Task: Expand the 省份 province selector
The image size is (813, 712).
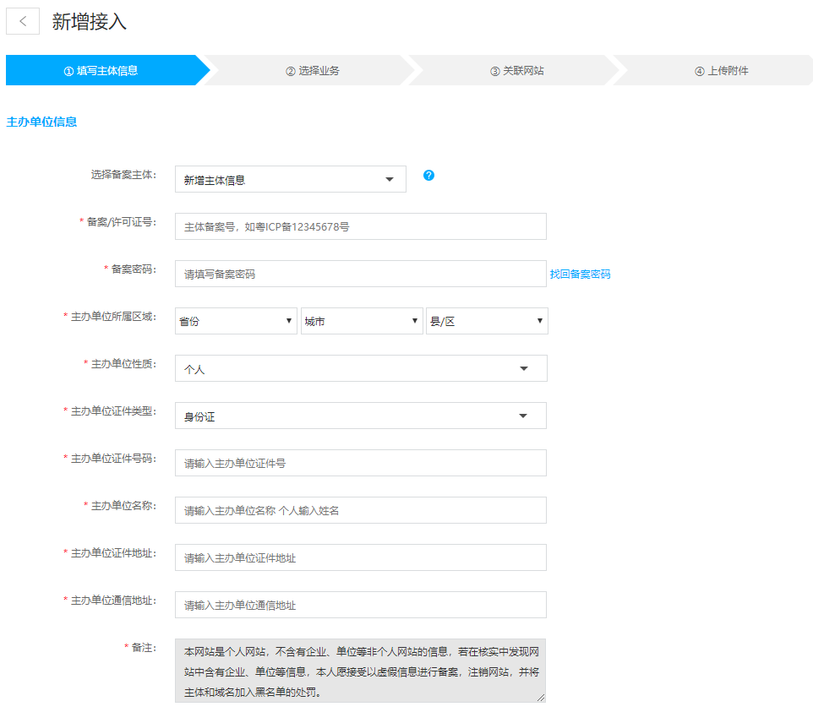Action: click(x=236, y=321)
